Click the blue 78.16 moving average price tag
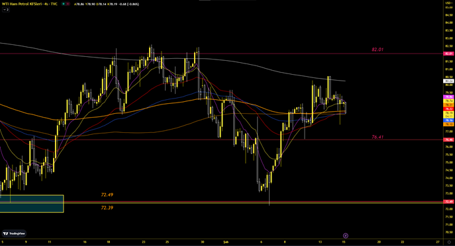Viewport: 455px width, 246px height. tap(448, 120)
